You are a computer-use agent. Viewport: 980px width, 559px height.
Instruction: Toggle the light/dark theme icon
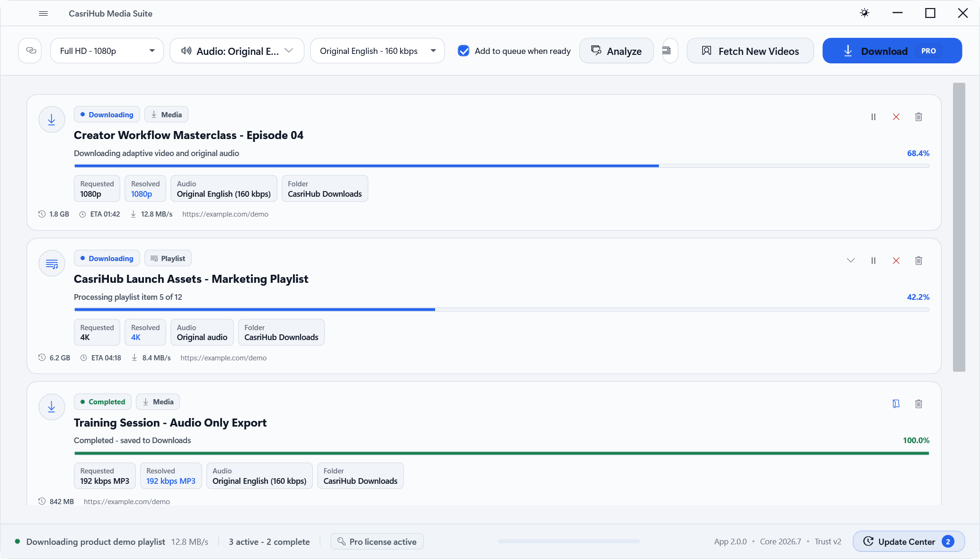coord(864,13)
